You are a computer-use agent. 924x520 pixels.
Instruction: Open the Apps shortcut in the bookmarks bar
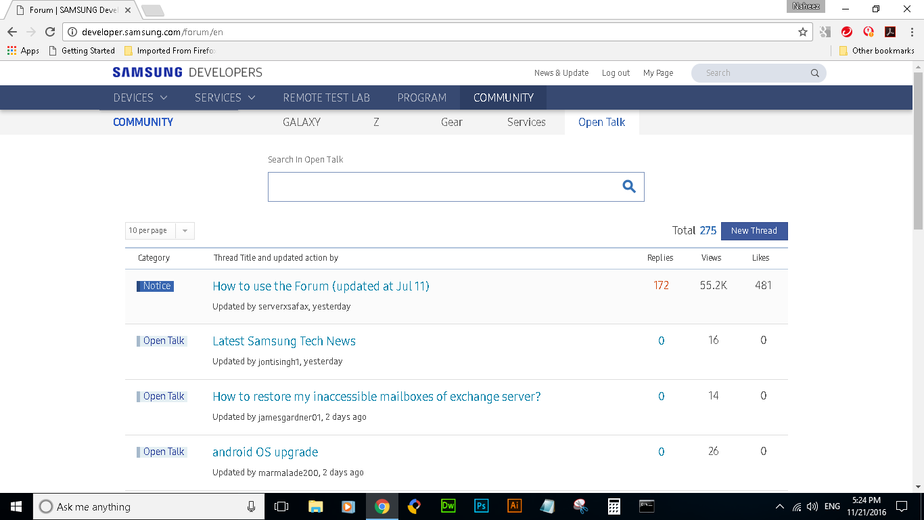click(23, 51)
